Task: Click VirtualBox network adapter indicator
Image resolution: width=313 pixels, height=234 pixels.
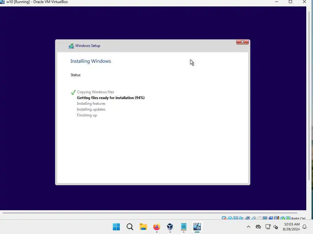Action: click(248, 218)
